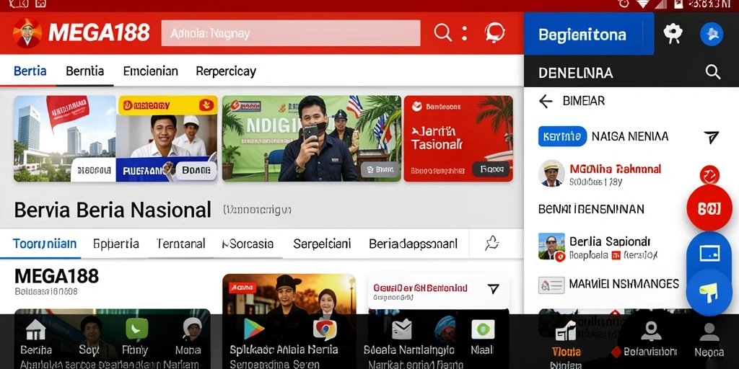Open the Negoa person icon
The width and height of the screenshot is (739, 369).
(x=709, y=332)
